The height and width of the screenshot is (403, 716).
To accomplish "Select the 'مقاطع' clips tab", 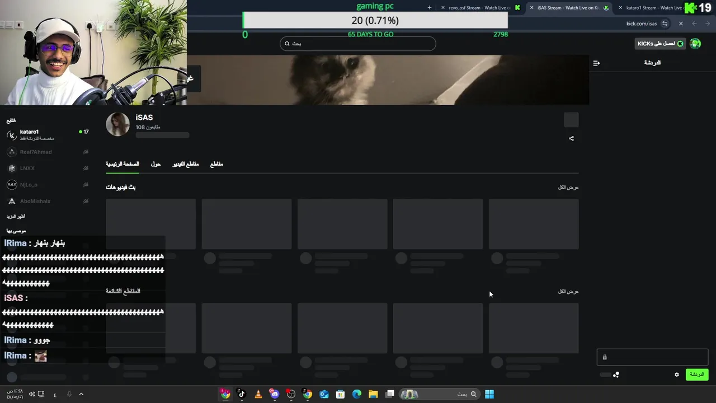I will (216, 164).
